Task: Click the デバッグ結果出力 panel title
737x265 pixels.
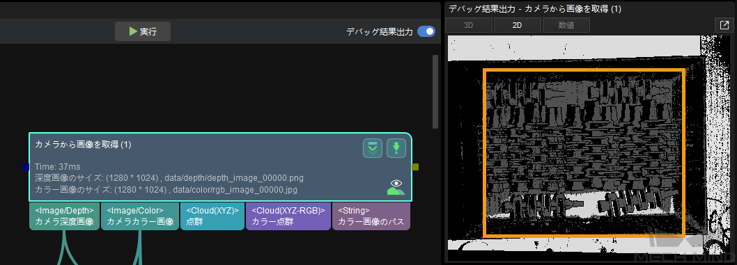Action: [535, 9]
